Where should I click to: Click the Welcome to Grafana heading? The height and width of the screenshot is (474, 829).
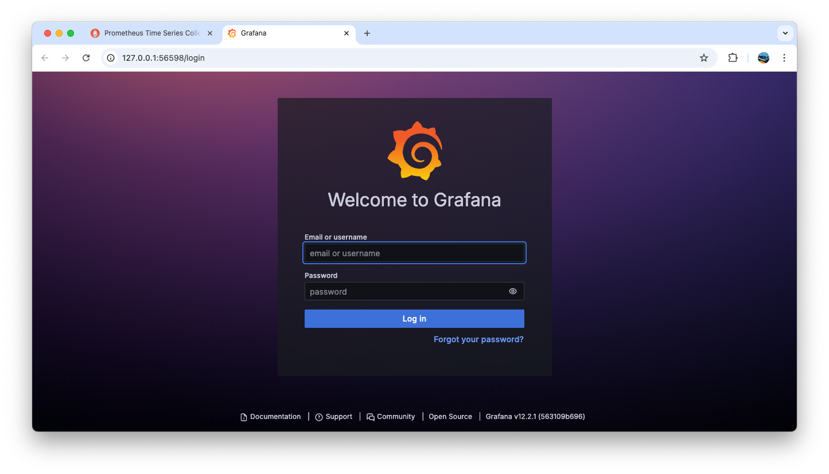point(414,199)
